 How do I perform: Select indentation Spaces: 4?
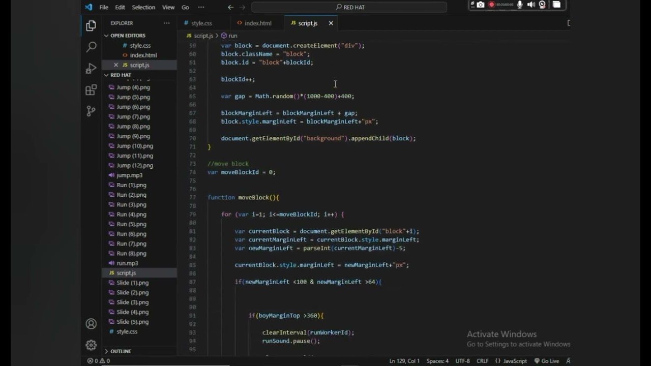[437, 361]
